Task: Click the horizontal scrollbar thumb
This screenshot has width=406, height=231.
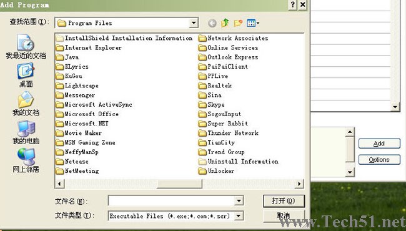Action: click(x=179, y=184)
